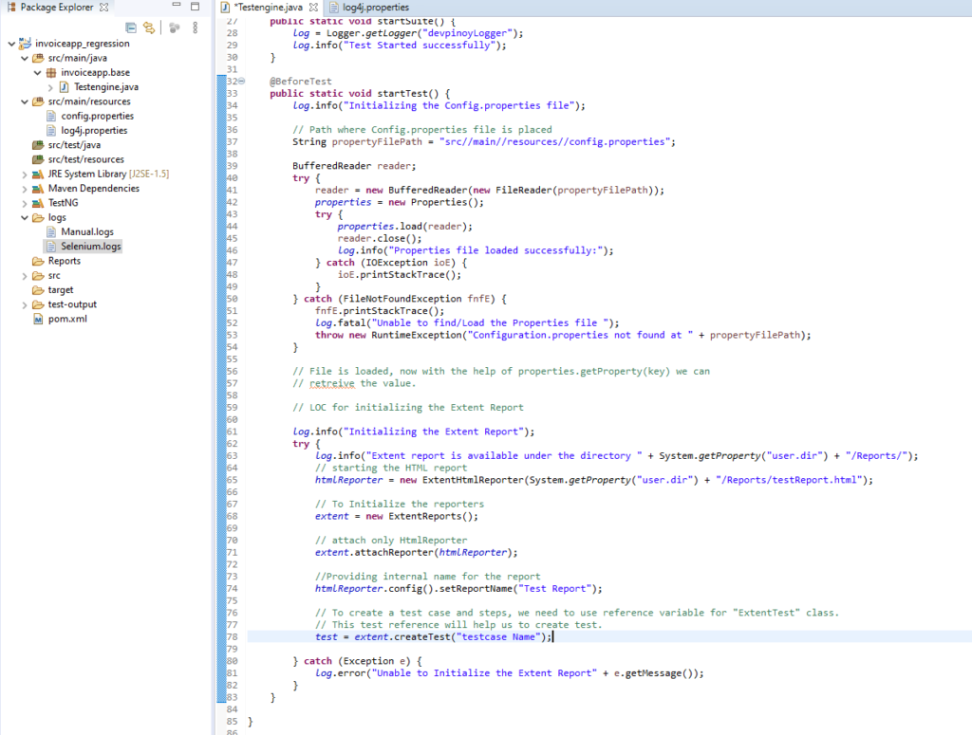Select the Package Explorer view tab
Image resolution: width=972 pixels, height=735 pixels.
(x=56, y=8)
